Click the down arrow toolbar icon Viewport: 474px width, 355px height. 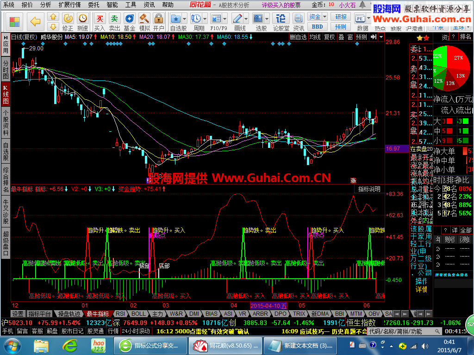(53, 26)
